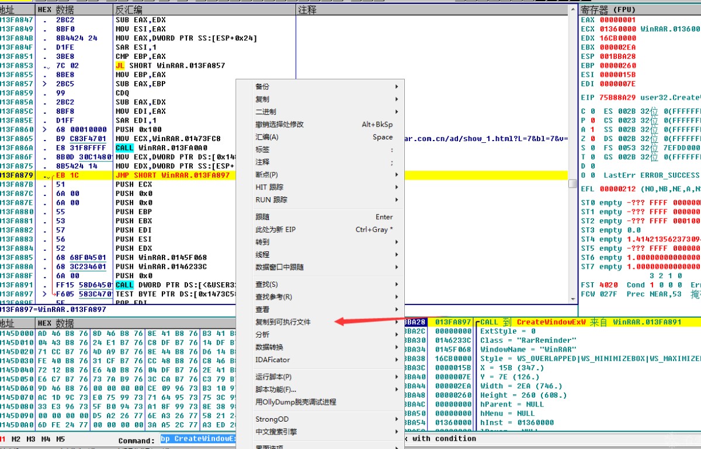Image resolution: width=701 pixels, height=449 pixels.
Task: Choose 跟随 in the context menu
Action: pos(320,217)
